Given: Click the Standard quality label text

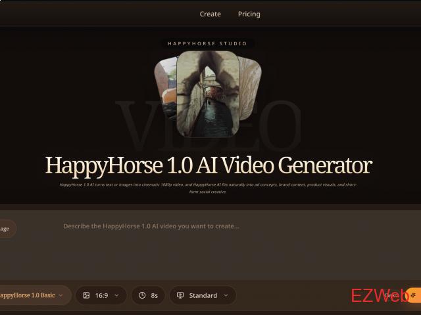Looking at the screenshot, I should click(x=203, y=295).
